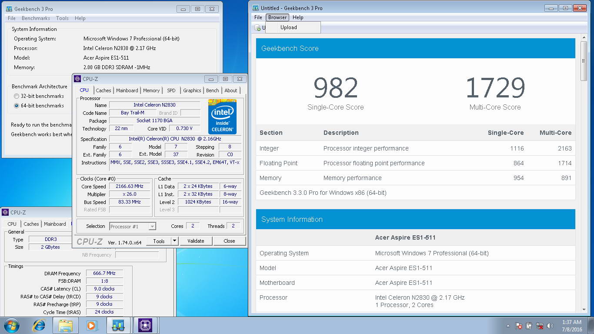Open Tools menu in Geekbench 3 Pro window
Viewport: 594px width, 334px height.
[62, 18]
